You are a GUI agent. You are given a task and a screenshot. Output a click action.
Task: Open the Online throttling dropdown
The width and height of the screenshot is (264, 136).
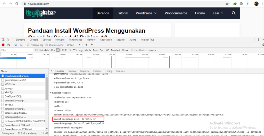click(x=73, y=45)
